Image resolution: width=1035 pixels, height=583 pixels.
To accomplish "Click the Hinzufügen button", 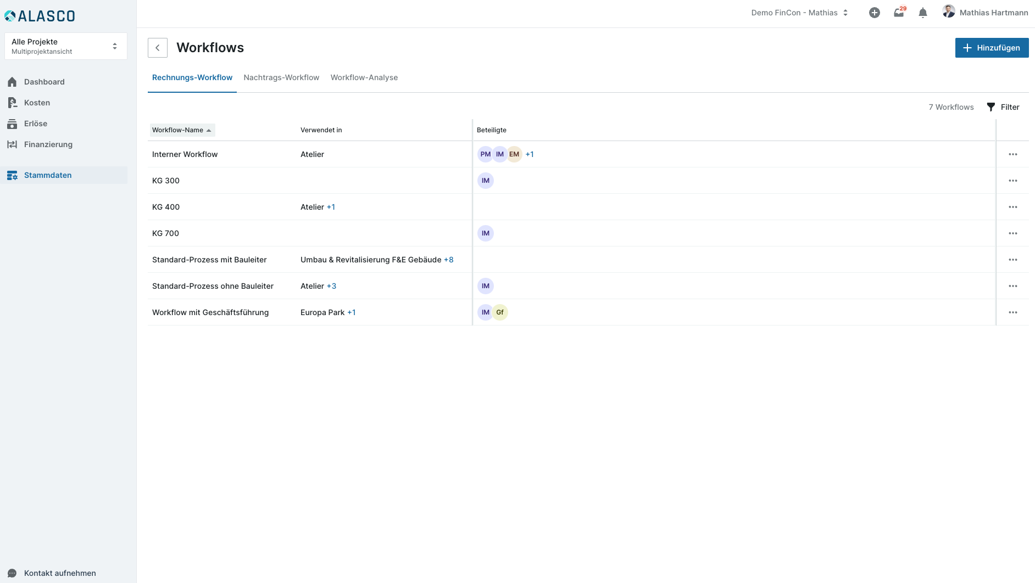I will (x=992, y=48).
